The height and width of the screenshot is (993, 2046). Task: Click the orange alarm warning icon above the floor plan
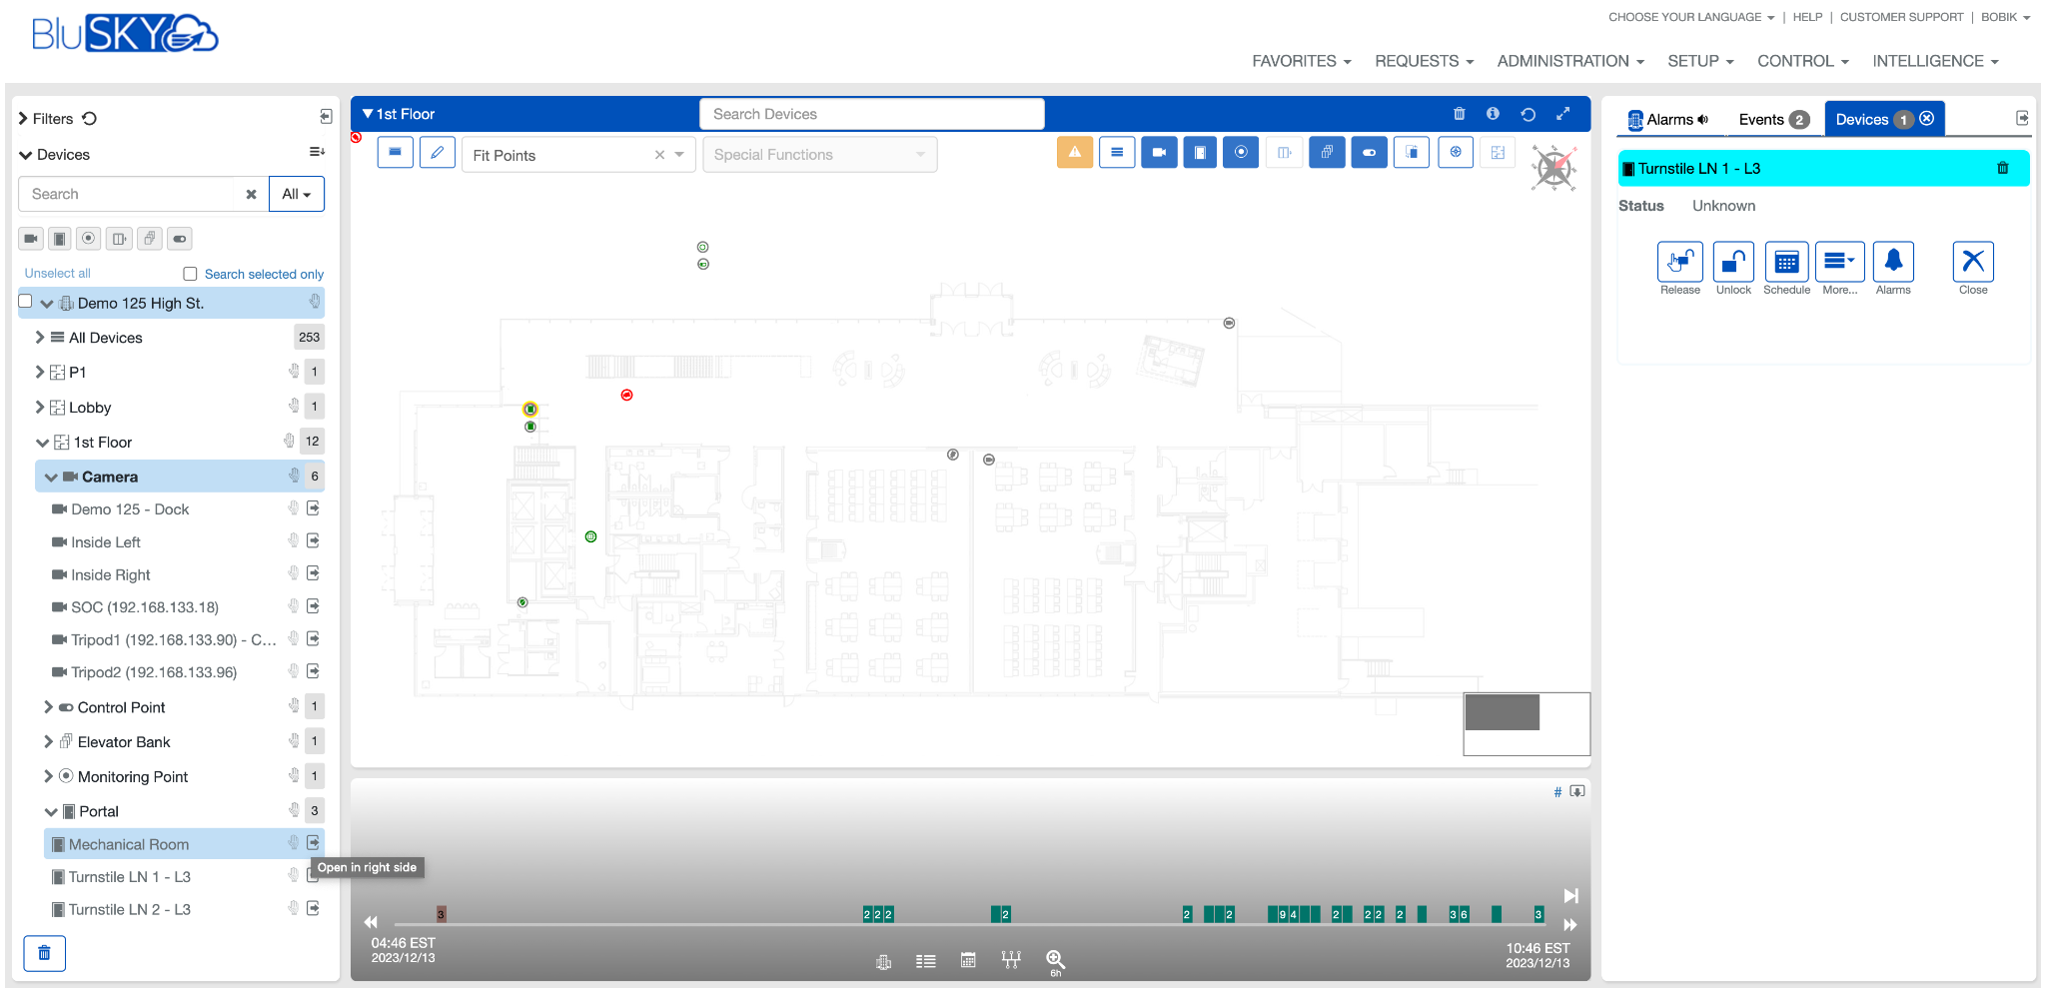coord(1074,152)
